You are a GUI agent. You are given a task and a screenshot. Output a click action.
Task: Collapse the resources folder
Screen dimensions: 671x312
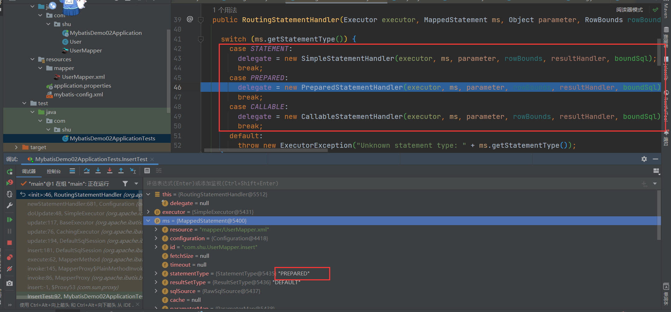tap(32, 59)
